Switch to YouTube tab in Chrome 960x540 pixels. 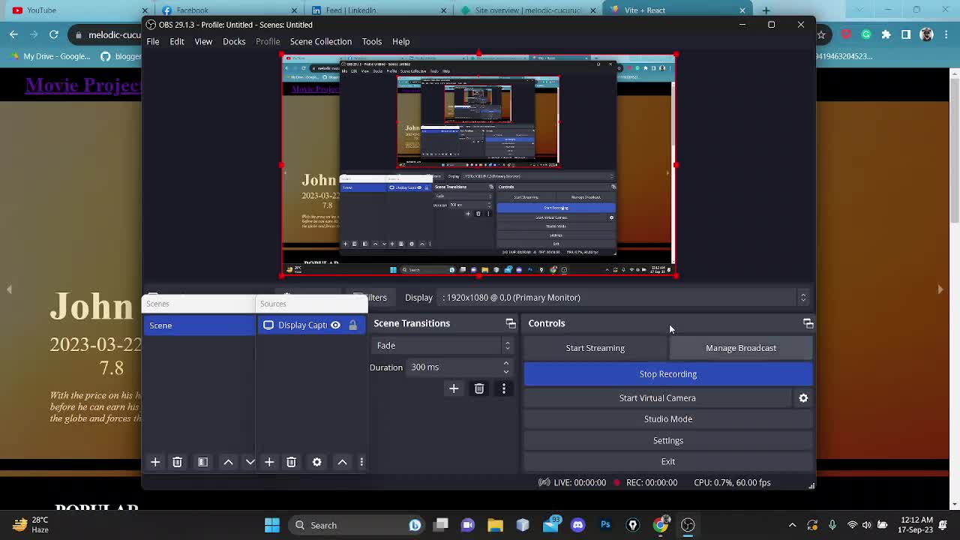pyautogui.click(x=71, y=10)
